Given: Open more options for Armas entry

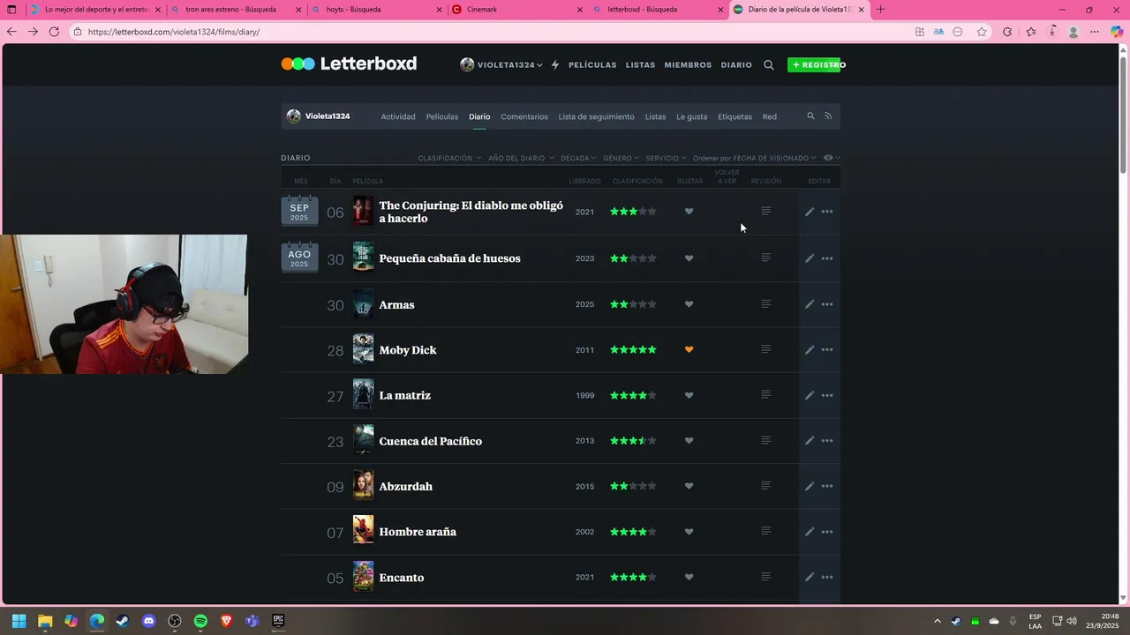Looking at the screenshot, I should point(827,304).
